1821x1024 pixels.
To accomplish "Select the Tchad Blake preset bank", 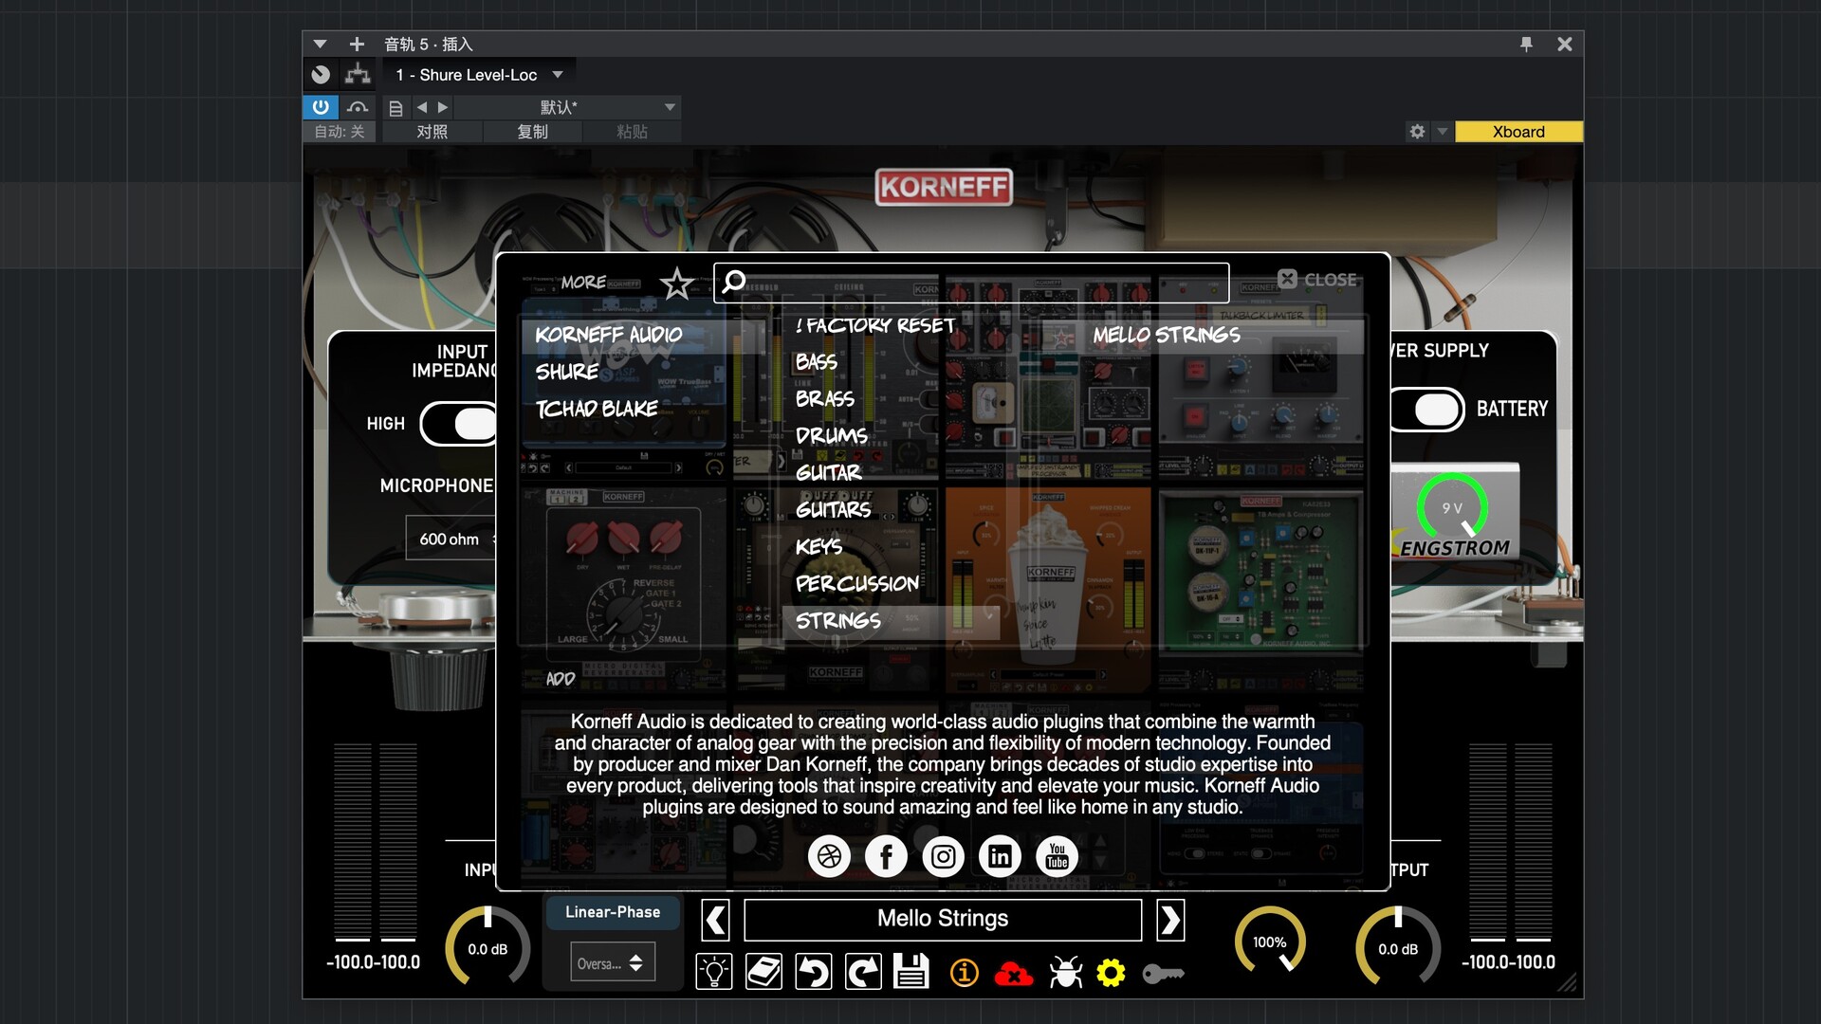I will (597, 409).
